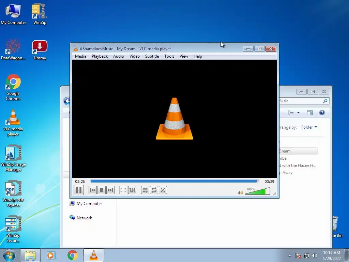Pause playback in VLC
The image size is (349, 262).
pyautogui.click(x=79, y=190)
